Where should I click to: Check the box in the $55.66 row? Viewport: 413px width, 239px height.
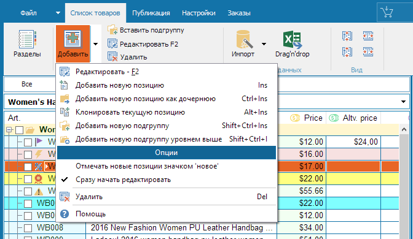[x=28, y=191]
